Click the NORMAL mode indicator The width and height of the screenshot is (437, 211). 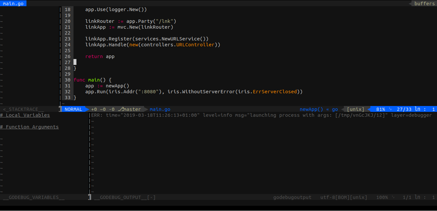[73, 109]
